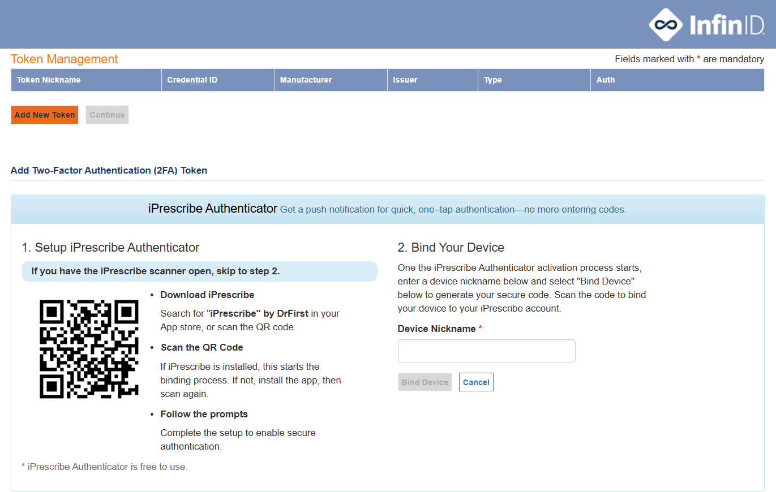The height and width of the screenshot is (492, 776).
Task: Click the grayed-out Continue button
Action: 107,115
